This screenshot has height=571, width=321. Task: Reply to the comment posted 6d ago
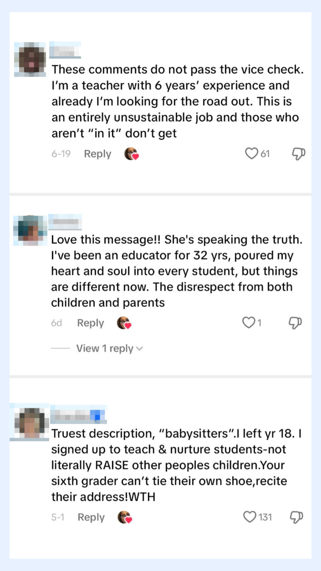(90, 323)
